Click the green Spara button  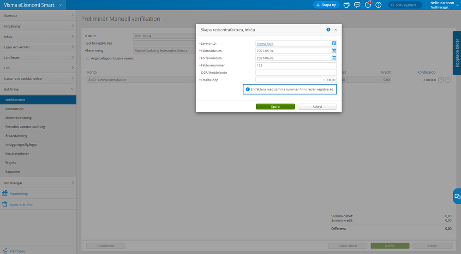275,106
